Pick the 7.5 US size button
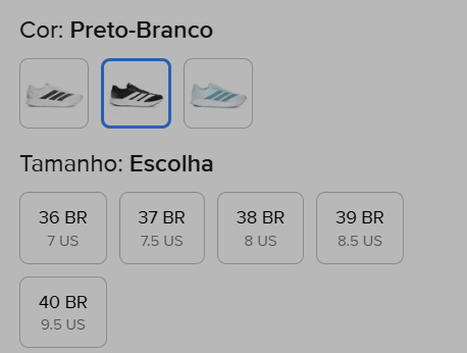The image size is (467, 353). (162, 241)
